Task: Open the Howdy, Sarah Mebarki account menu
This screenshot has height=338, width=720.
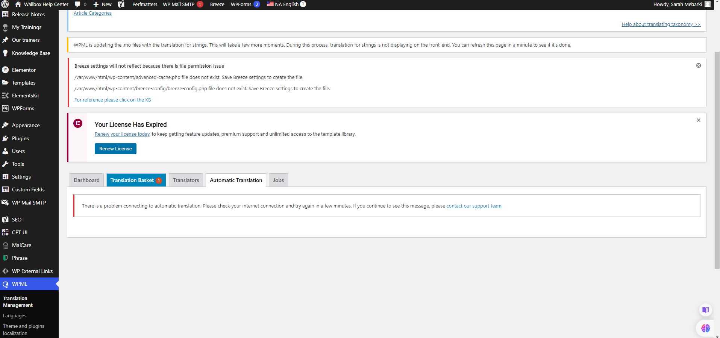Action: click(682, 5)
